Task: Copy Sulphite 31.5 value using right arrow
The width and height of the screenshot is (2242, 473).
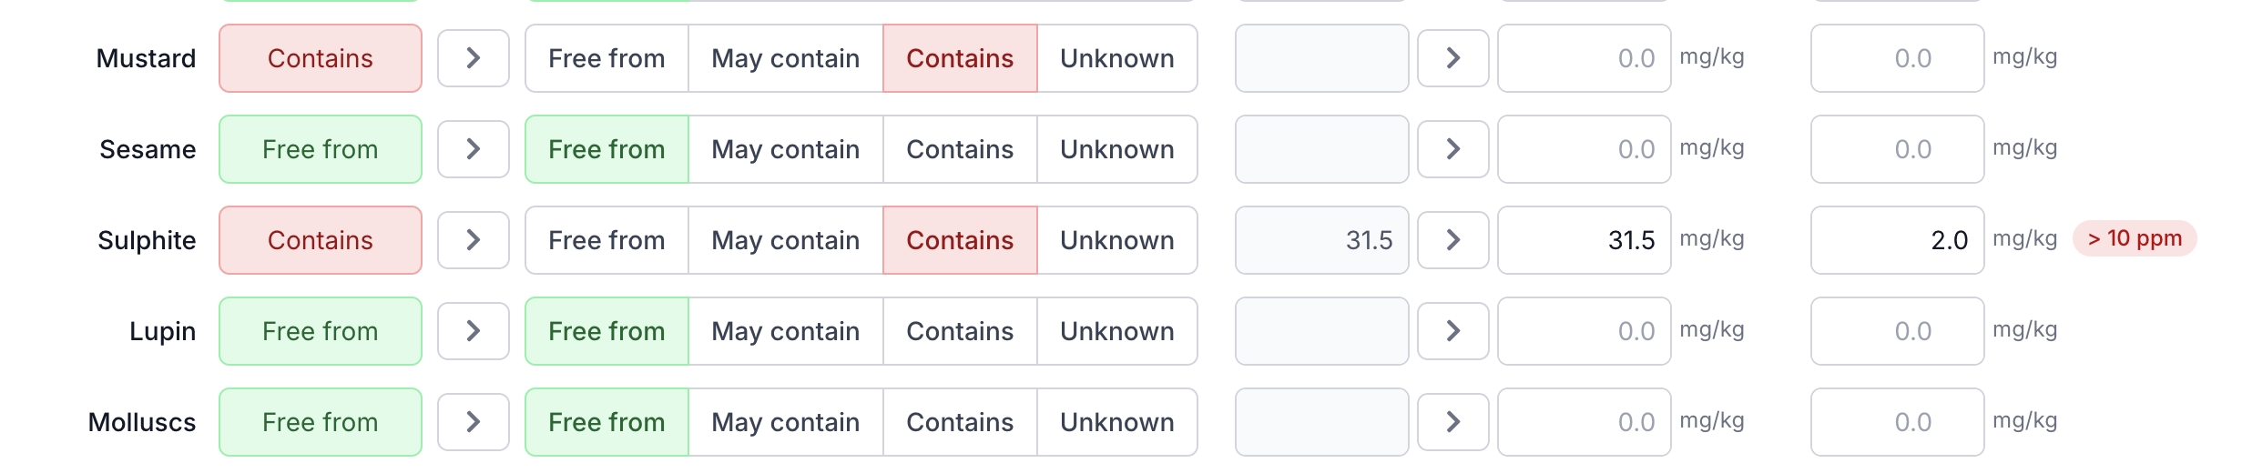Action: 1452,240
